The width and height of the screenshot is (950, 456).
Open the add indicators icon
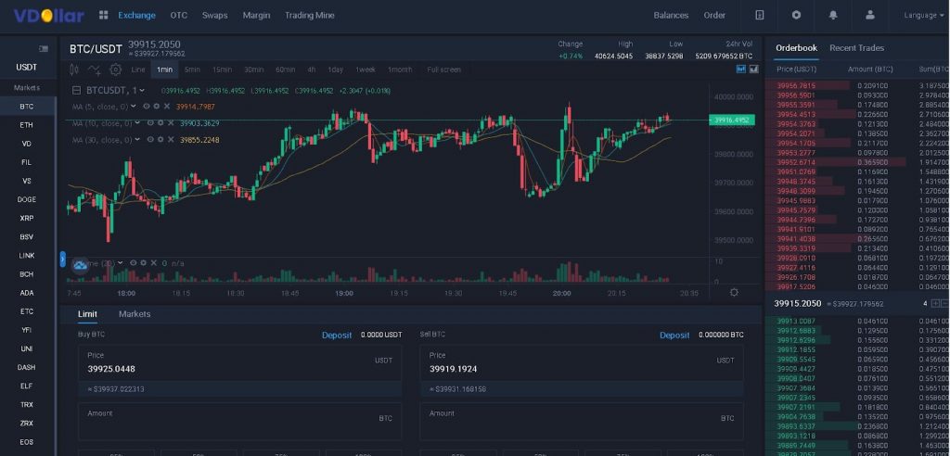95,70
